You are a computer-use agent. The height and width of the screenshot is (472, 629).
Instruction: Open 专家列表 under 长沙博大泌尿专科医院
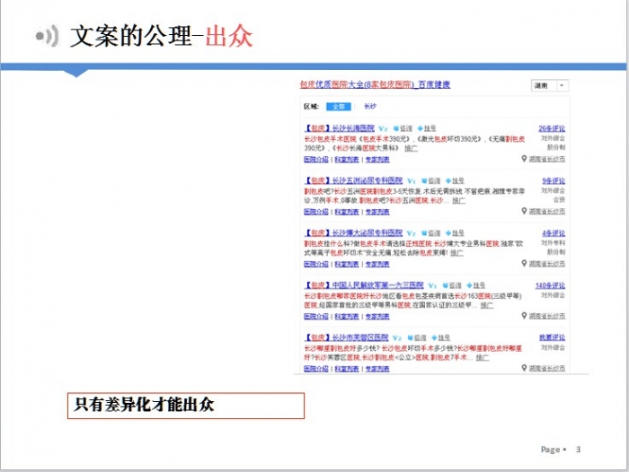coord(377,264)
